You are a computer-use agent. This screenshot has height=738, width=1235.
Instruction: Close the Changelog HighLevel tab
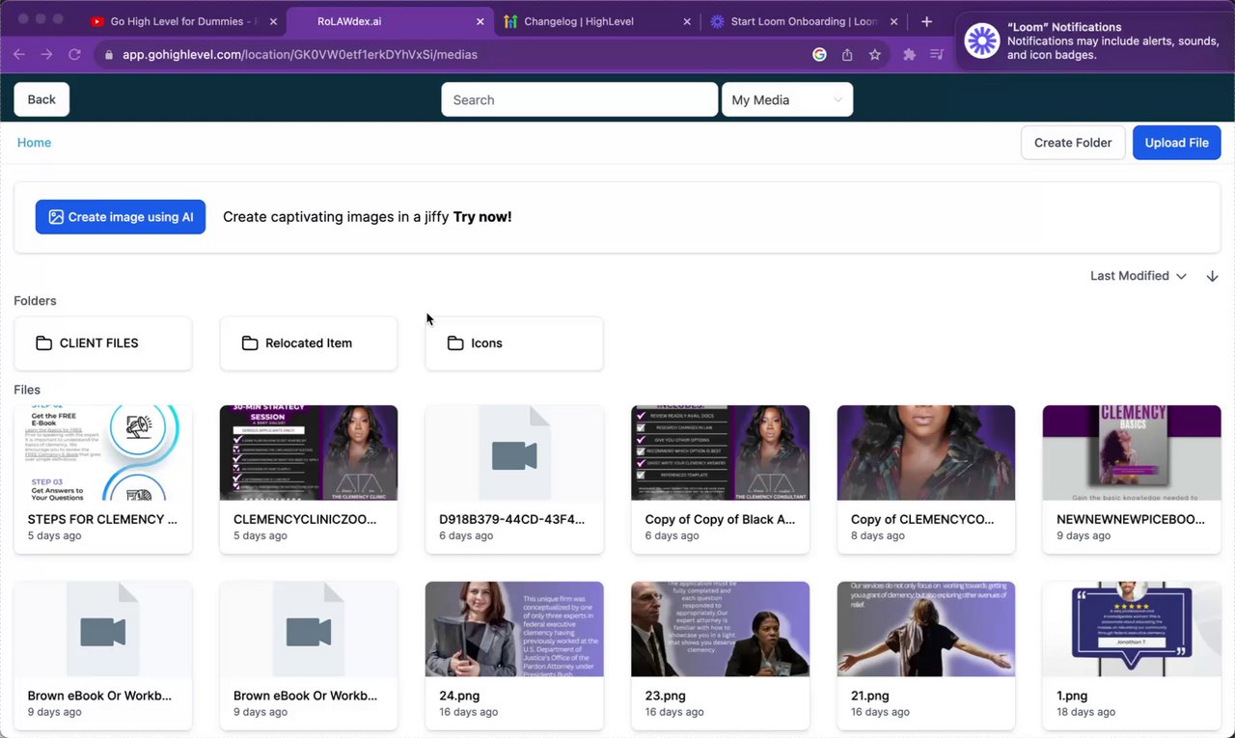point(686,21)
